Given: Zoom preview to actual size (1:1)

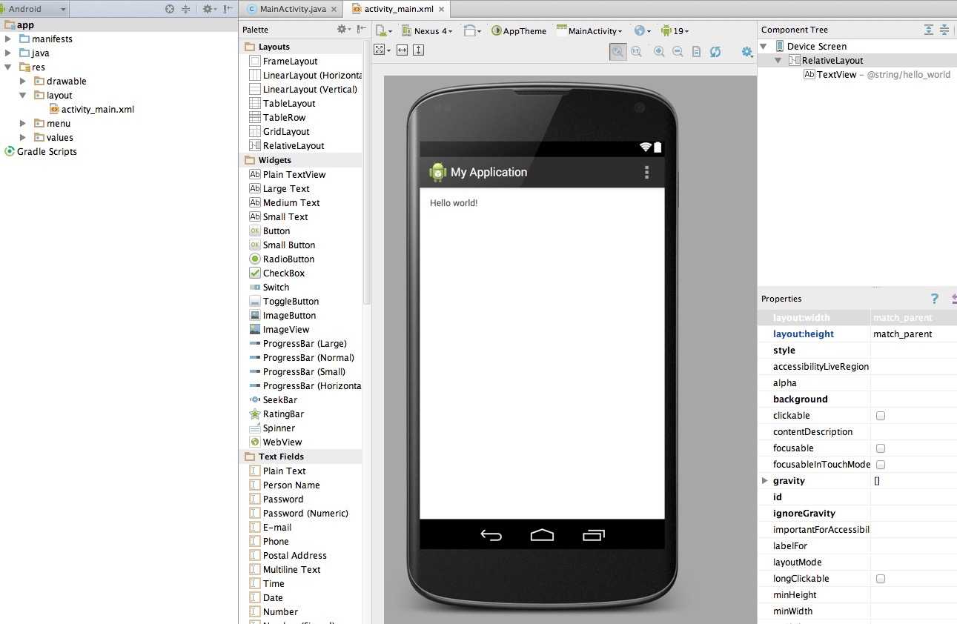Looking at the screenshot, I should [636, 51].
